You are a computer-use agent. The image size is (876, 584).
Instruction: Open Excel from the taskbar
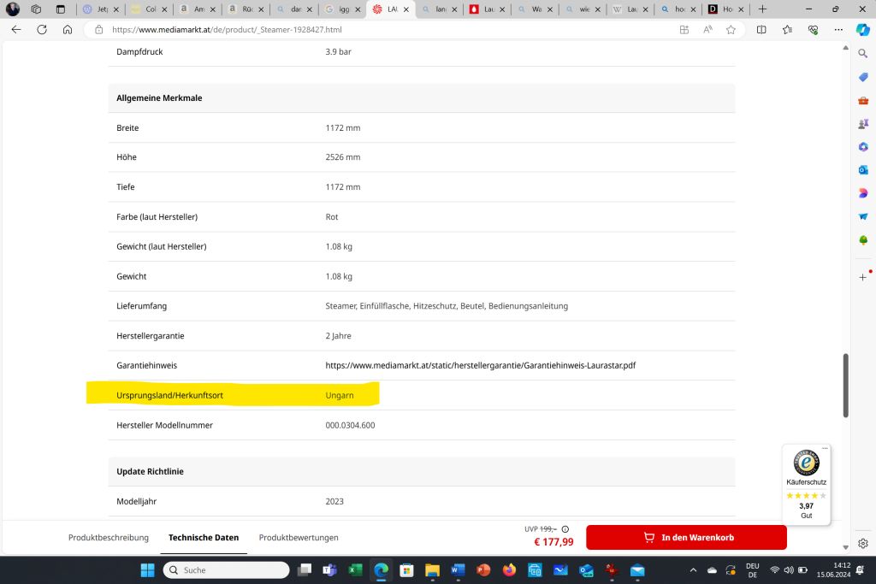point(355,570)
